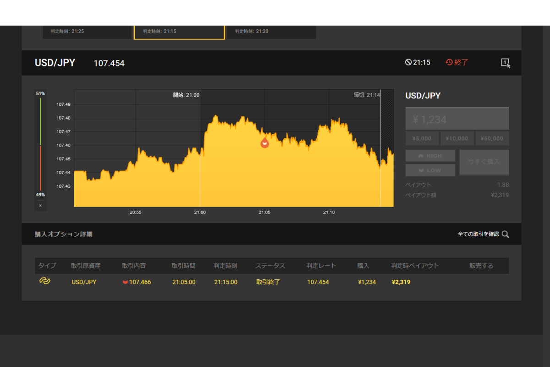Click the magnifier icon beside 全ての取引を確認

(x=506, y=234)
